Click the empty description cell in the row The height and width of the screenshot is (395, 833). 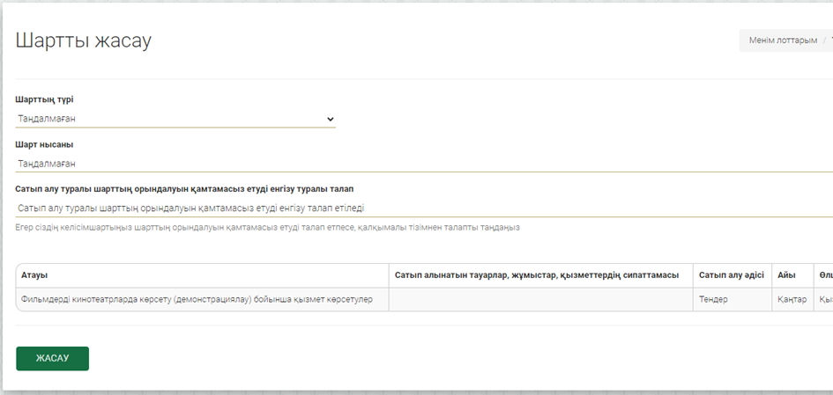(540, 299)
